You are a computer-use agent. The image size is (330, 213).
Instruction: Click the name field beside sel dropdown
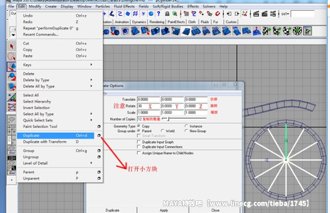point(302,14)
